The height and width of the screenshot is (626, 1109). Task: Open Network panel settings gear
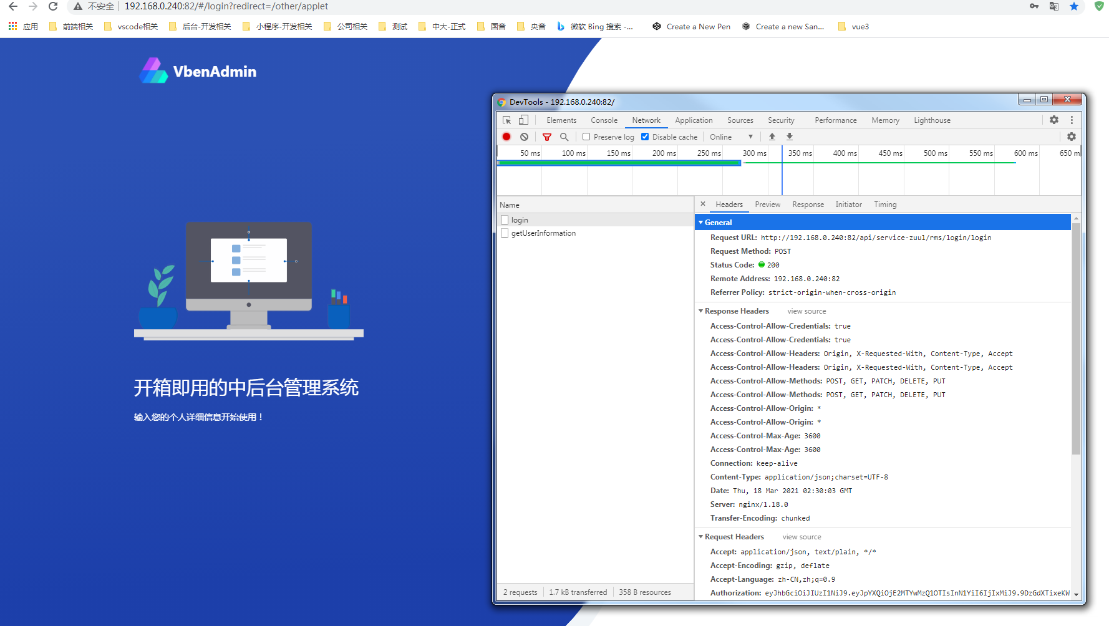[x=1072, y=137]
